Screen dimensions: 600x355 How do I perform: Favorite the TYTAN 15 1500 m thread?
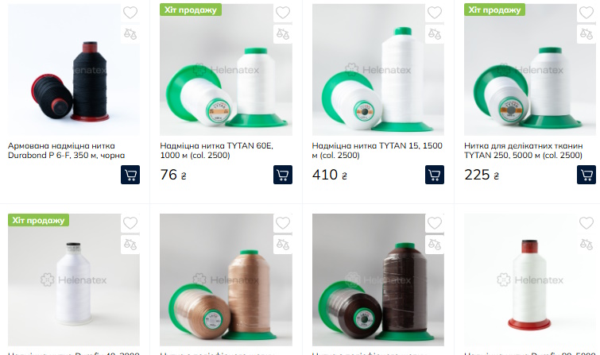point(435,13)
